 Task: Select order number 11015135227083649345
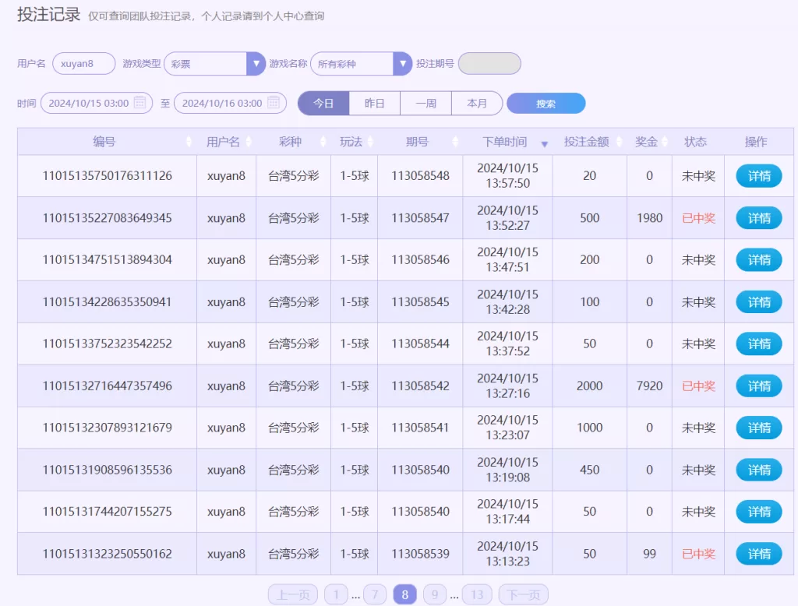[108, 218]
